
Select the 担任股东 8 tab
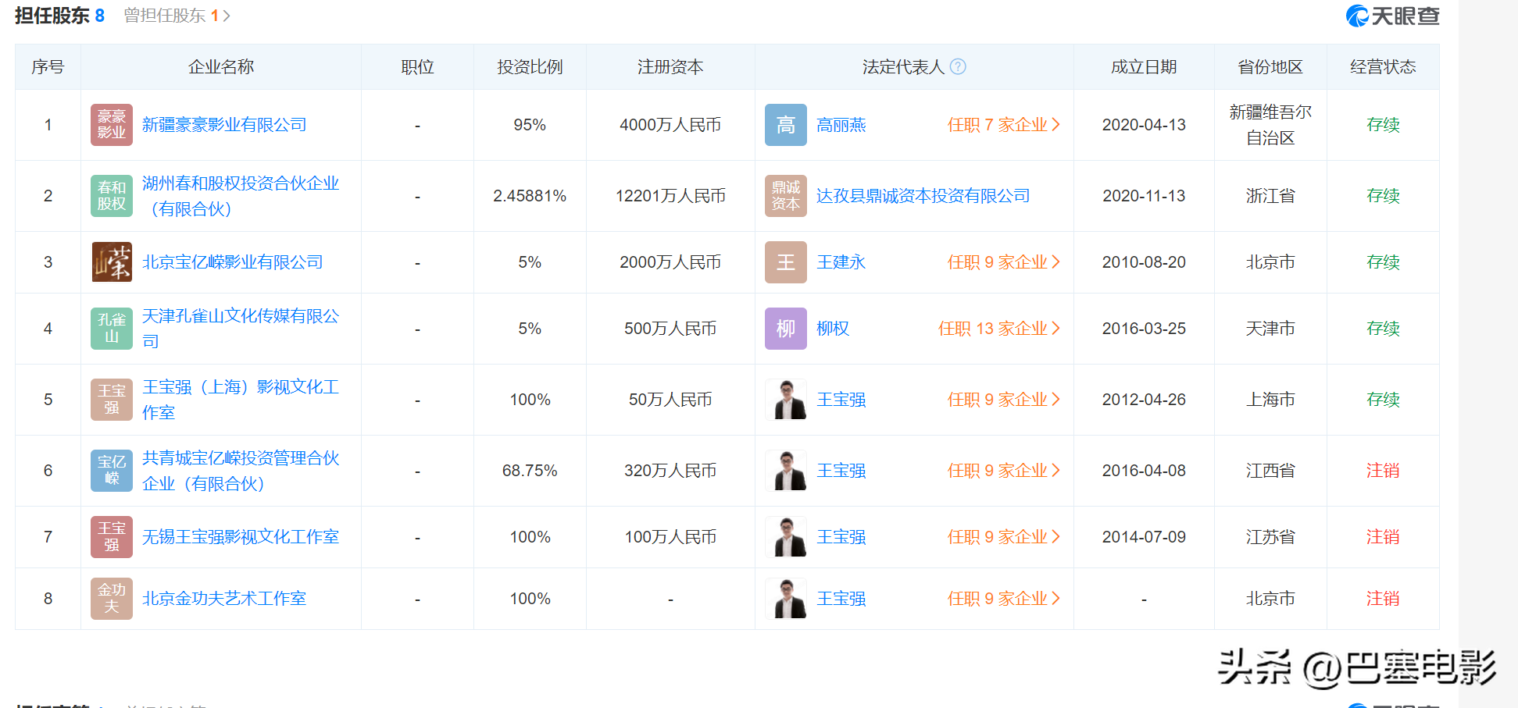(x=59, y=16)
